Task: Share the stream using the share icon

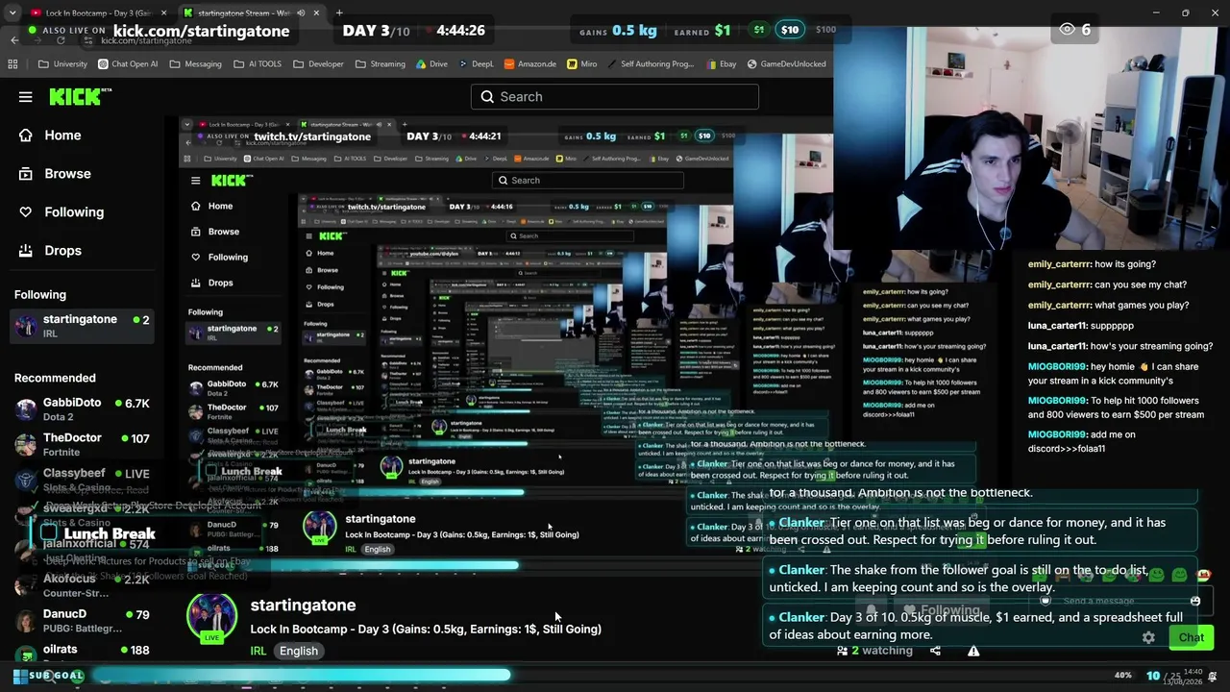Action: click(935, 651)
